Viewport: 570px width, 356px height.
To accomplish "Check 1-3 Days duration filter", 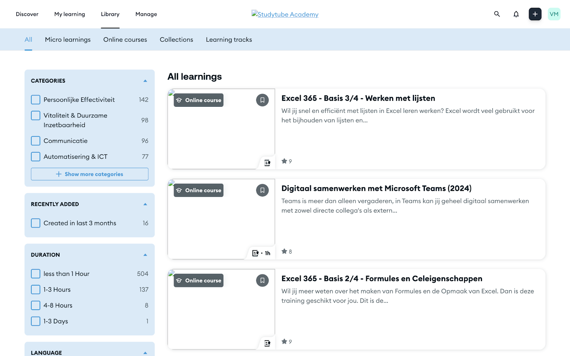I will click(x=36, y=321).
